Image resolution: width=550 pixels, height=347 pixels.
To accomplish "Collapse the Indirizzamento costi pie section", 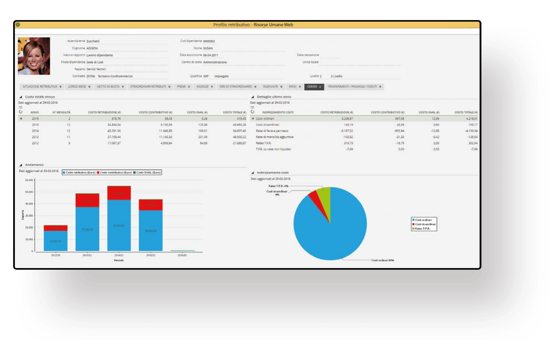I will [253, 173].
